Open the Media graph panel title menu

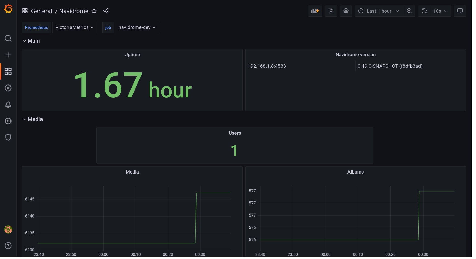[132, 172]
